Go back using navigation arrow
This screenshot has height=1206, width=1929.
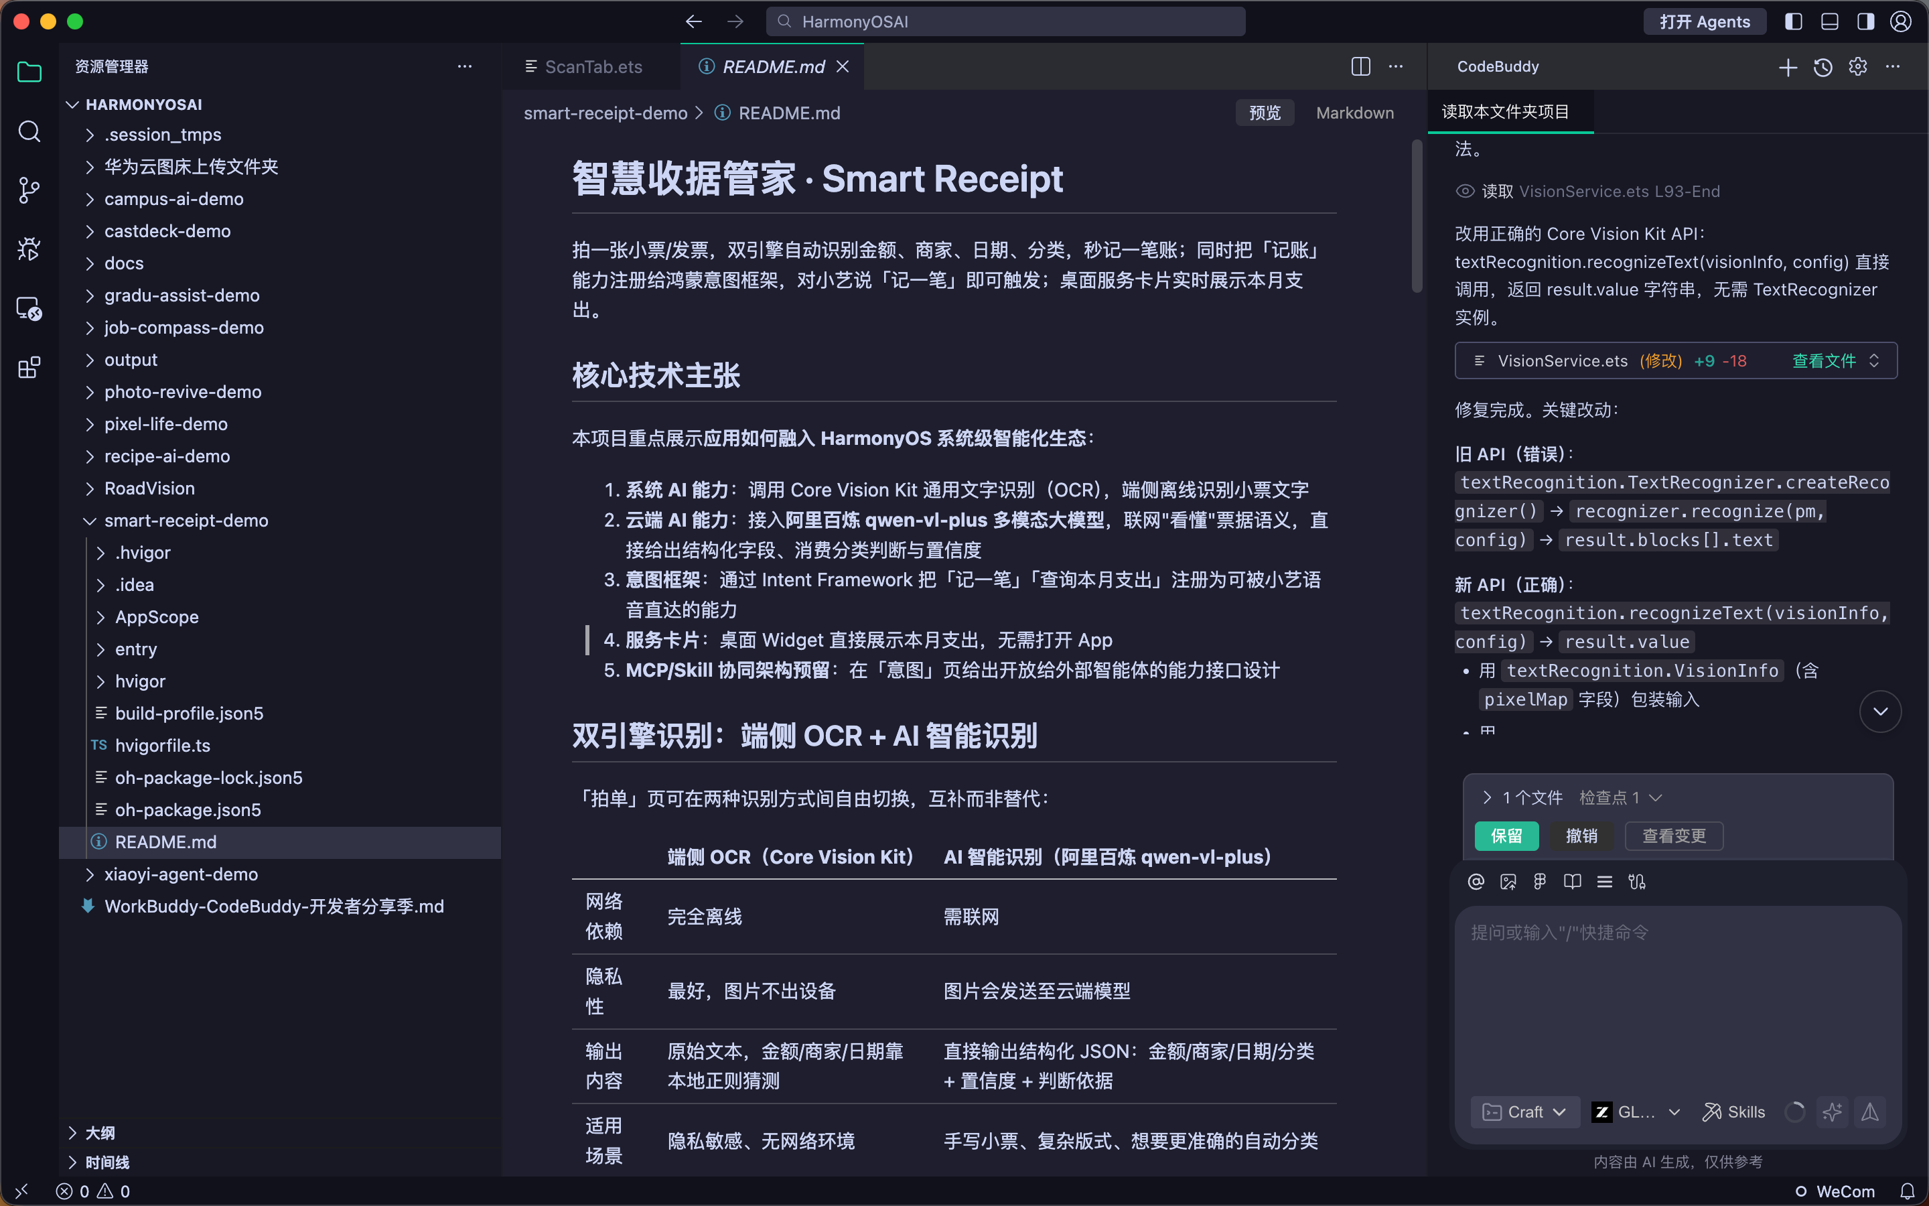(x=693, y=21)
